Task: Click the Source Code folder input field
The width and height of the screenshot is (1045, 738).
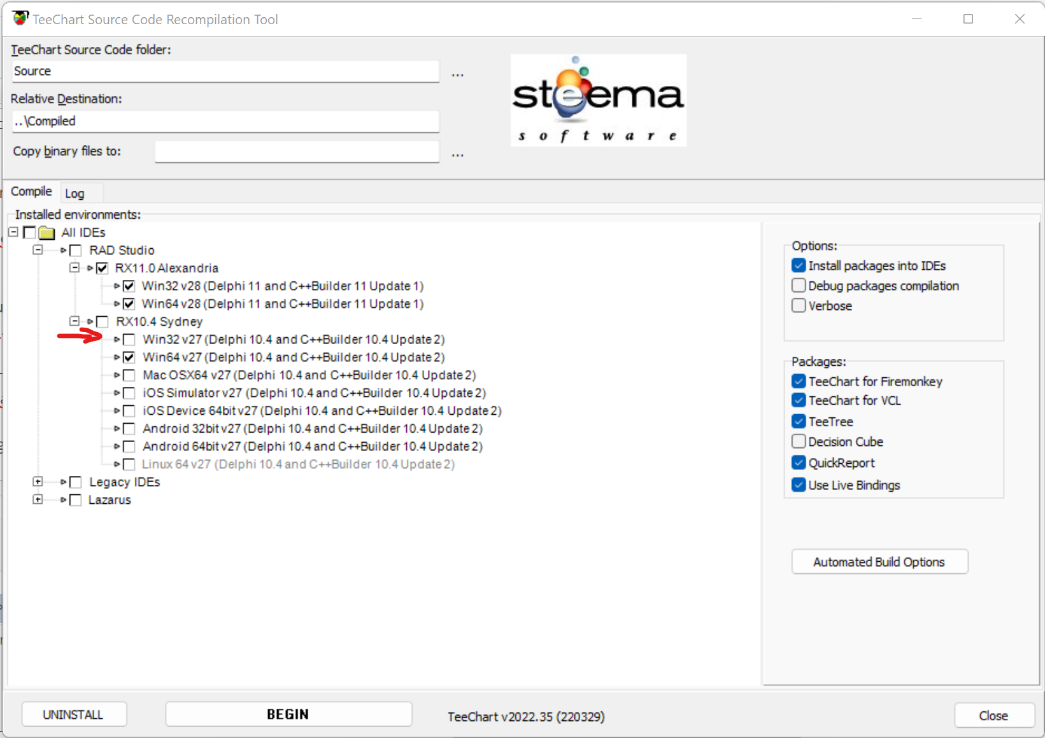Action: pyautogui.click(x=225, y=71)
